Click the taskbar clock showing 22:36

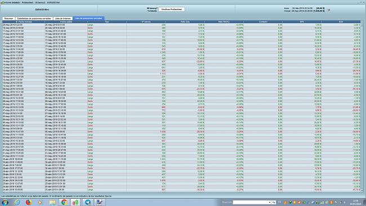click(355, 202)
